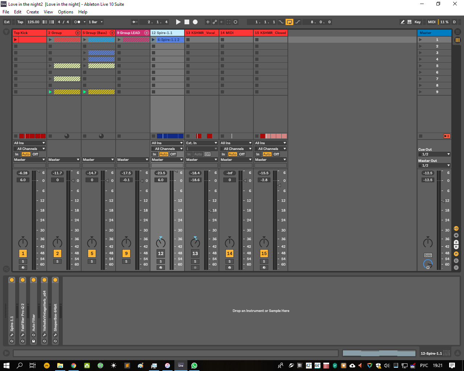Open Master Out 1/2 dropdown
The height and width of the screenshot is (371, 464).
point(434,166)
